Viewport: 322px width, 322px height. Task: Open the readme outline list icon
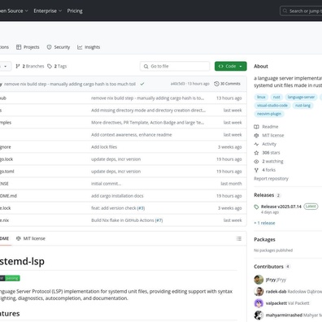click(x=239, y=238)
